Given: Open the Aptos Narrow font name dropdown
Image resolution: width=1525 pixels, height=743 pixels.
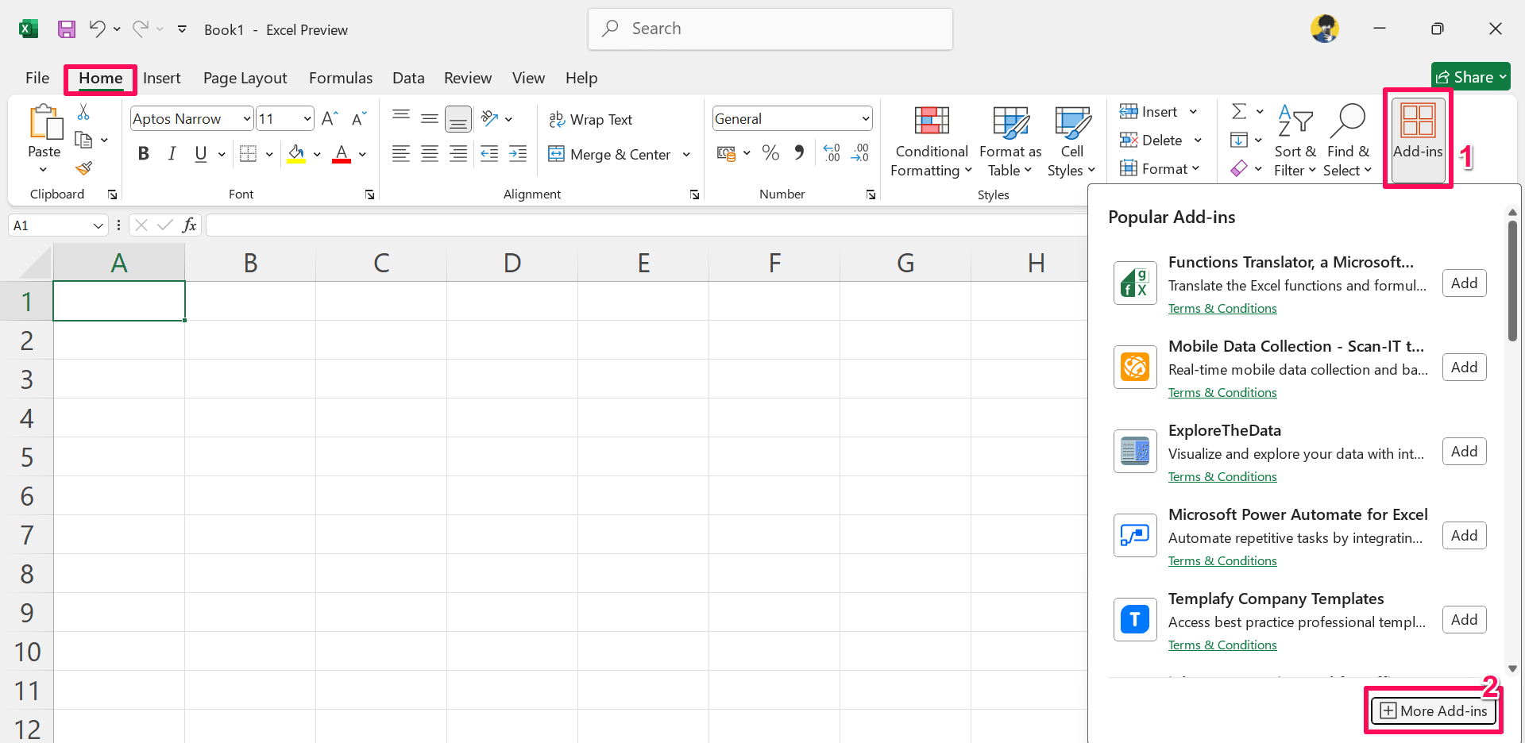Looking at the screenshot, I should (247, 119).
